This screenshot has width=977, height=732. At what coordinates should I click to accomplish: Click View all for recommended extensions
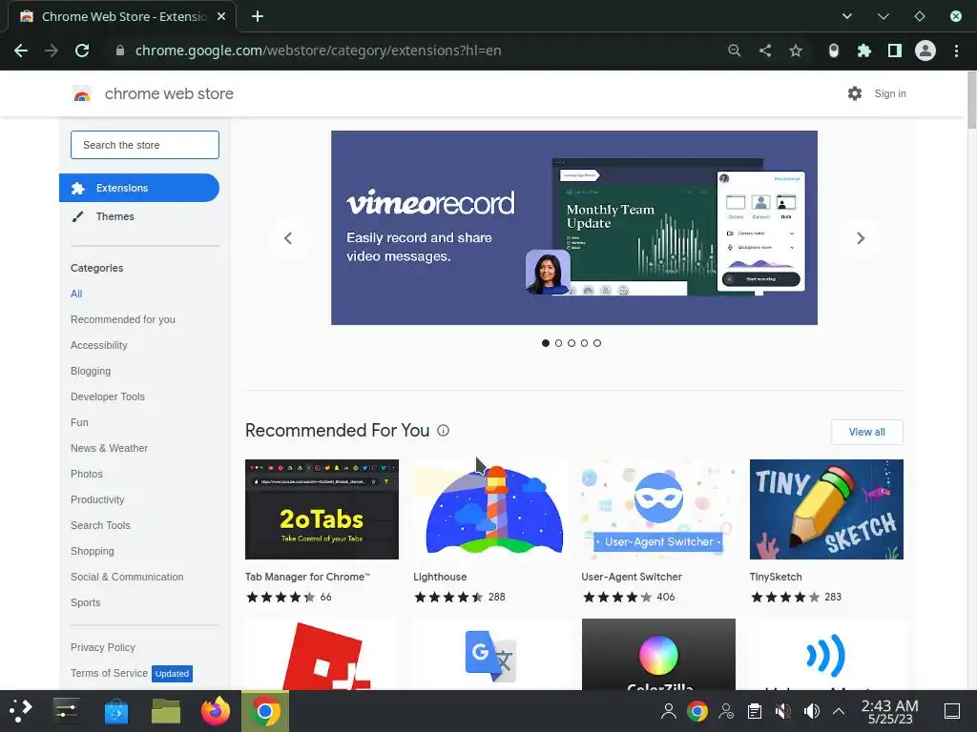click(866, 432)
